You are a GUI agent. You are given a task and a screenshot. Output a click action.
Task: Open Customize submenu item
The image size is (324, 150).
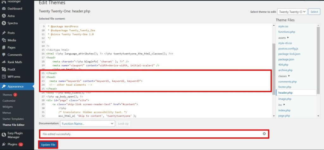click(x=9, y=101)
